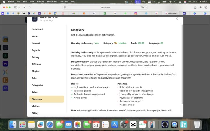Image resolution: width=210 pixels, height=131 pixels.
Task: Click the dialog's vertical scrollbar
Action: tap(182, 64)
